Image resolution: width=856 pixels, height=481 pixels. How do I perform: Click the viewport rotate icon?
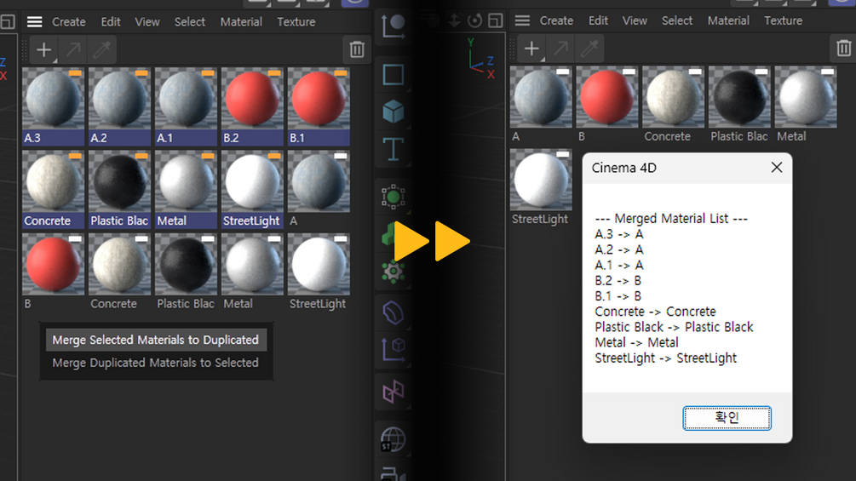[475, 20]
